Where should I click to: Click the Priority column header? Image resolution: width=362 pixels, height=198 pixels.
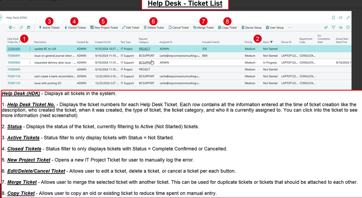248,42
